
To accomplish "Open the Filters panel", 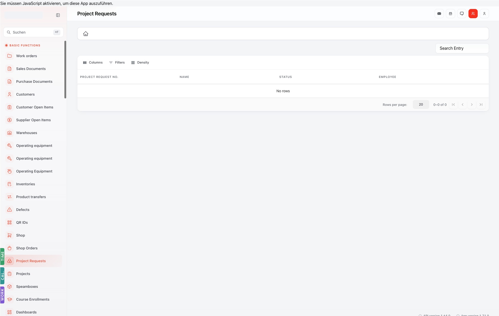I will click(x=117, y=63).
